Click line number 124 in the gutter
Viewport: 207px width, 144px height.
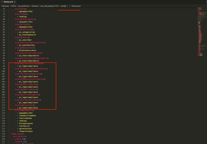point(3,134)
